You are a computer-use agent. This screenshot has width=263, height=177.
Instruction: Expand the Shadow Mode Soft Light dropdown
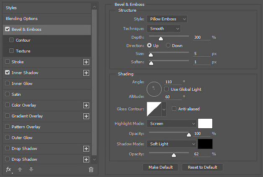(172, 144)
